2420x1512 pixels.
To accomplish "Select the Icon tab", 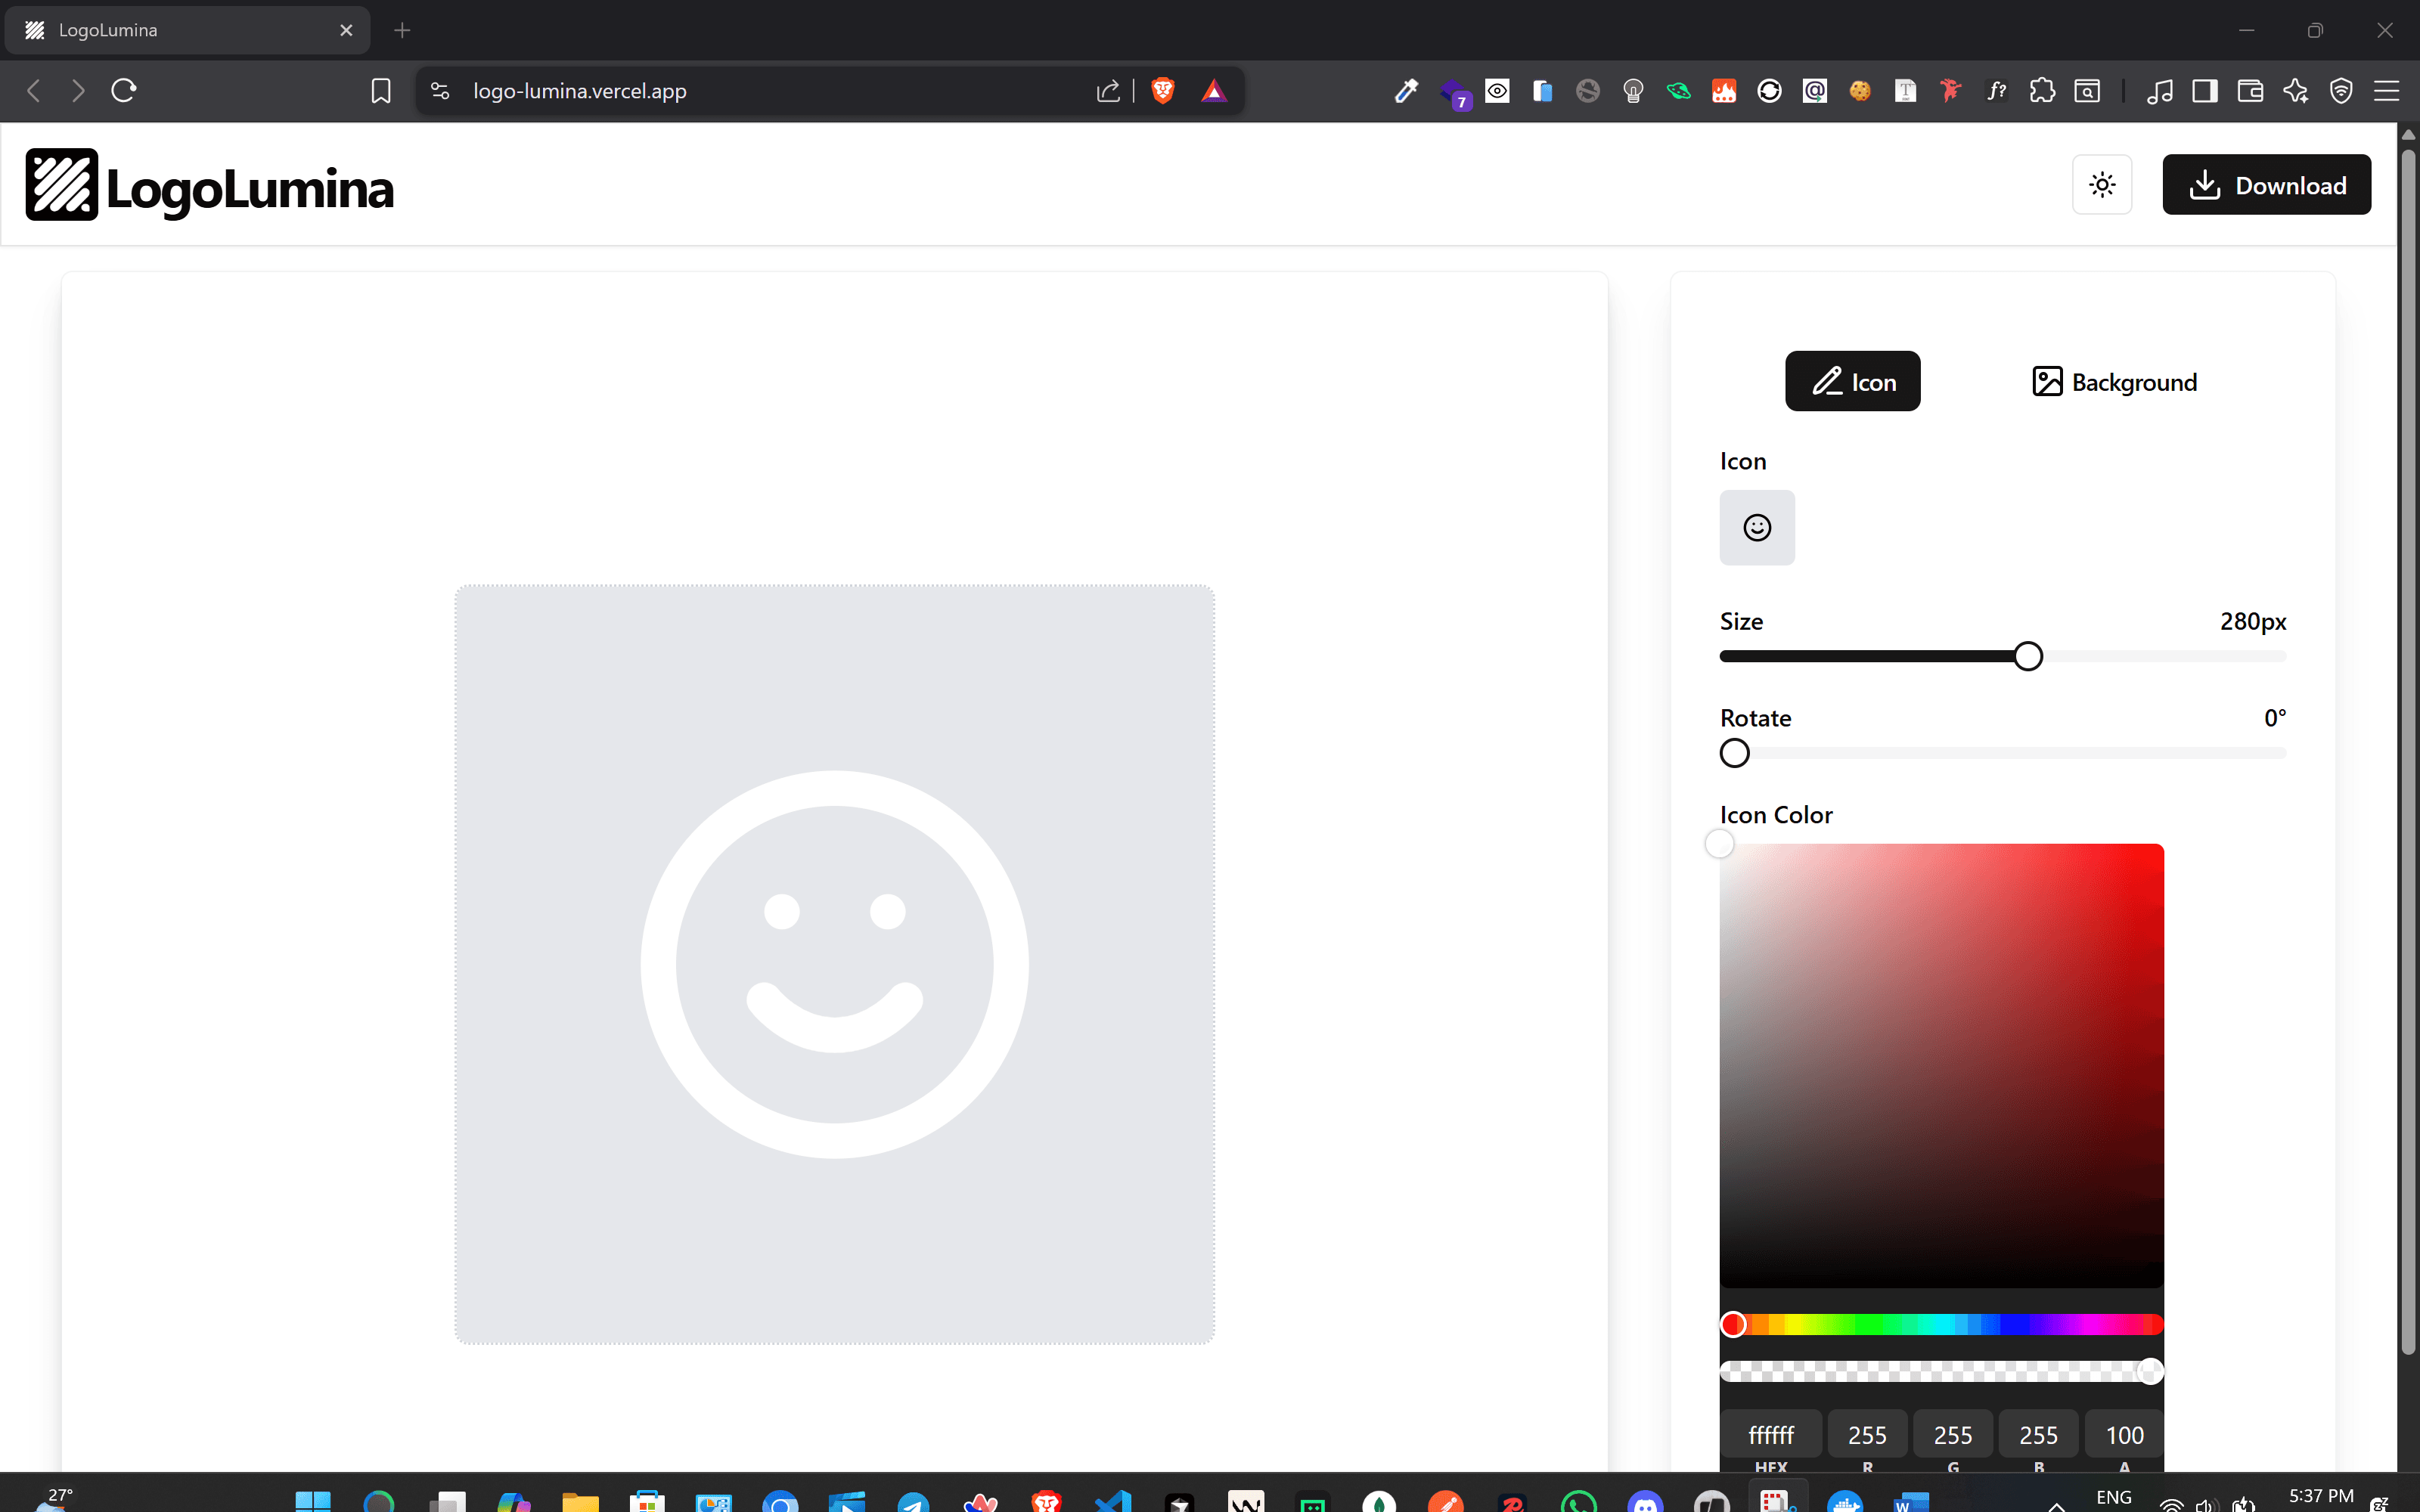I will pyautogui.click(x=1852, y=381).
